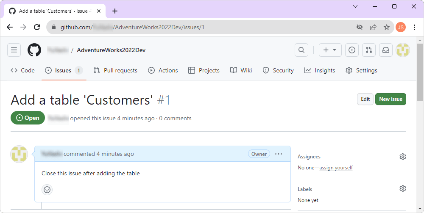Open the create new plus dropdown

(x=330, y=50)
